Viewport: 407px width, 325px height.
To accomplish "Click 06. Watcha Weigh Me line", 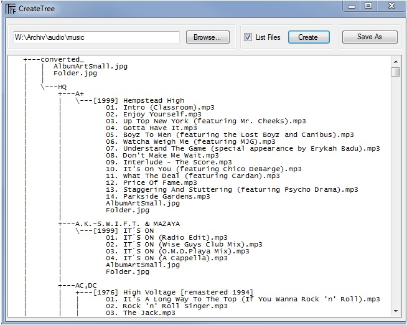I will click(x=191, y=142).
